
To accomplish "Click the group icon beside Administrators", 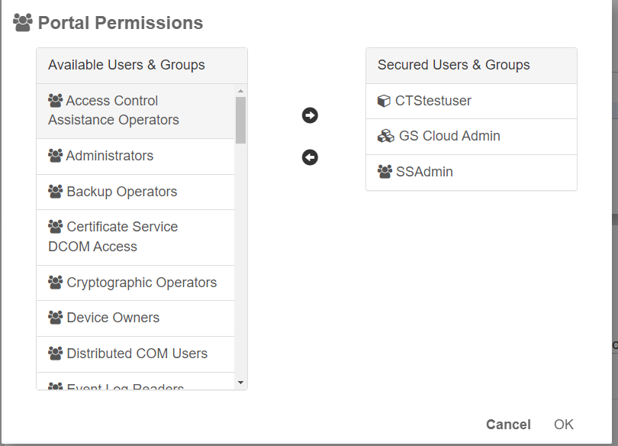I will (x=55, y=156).
